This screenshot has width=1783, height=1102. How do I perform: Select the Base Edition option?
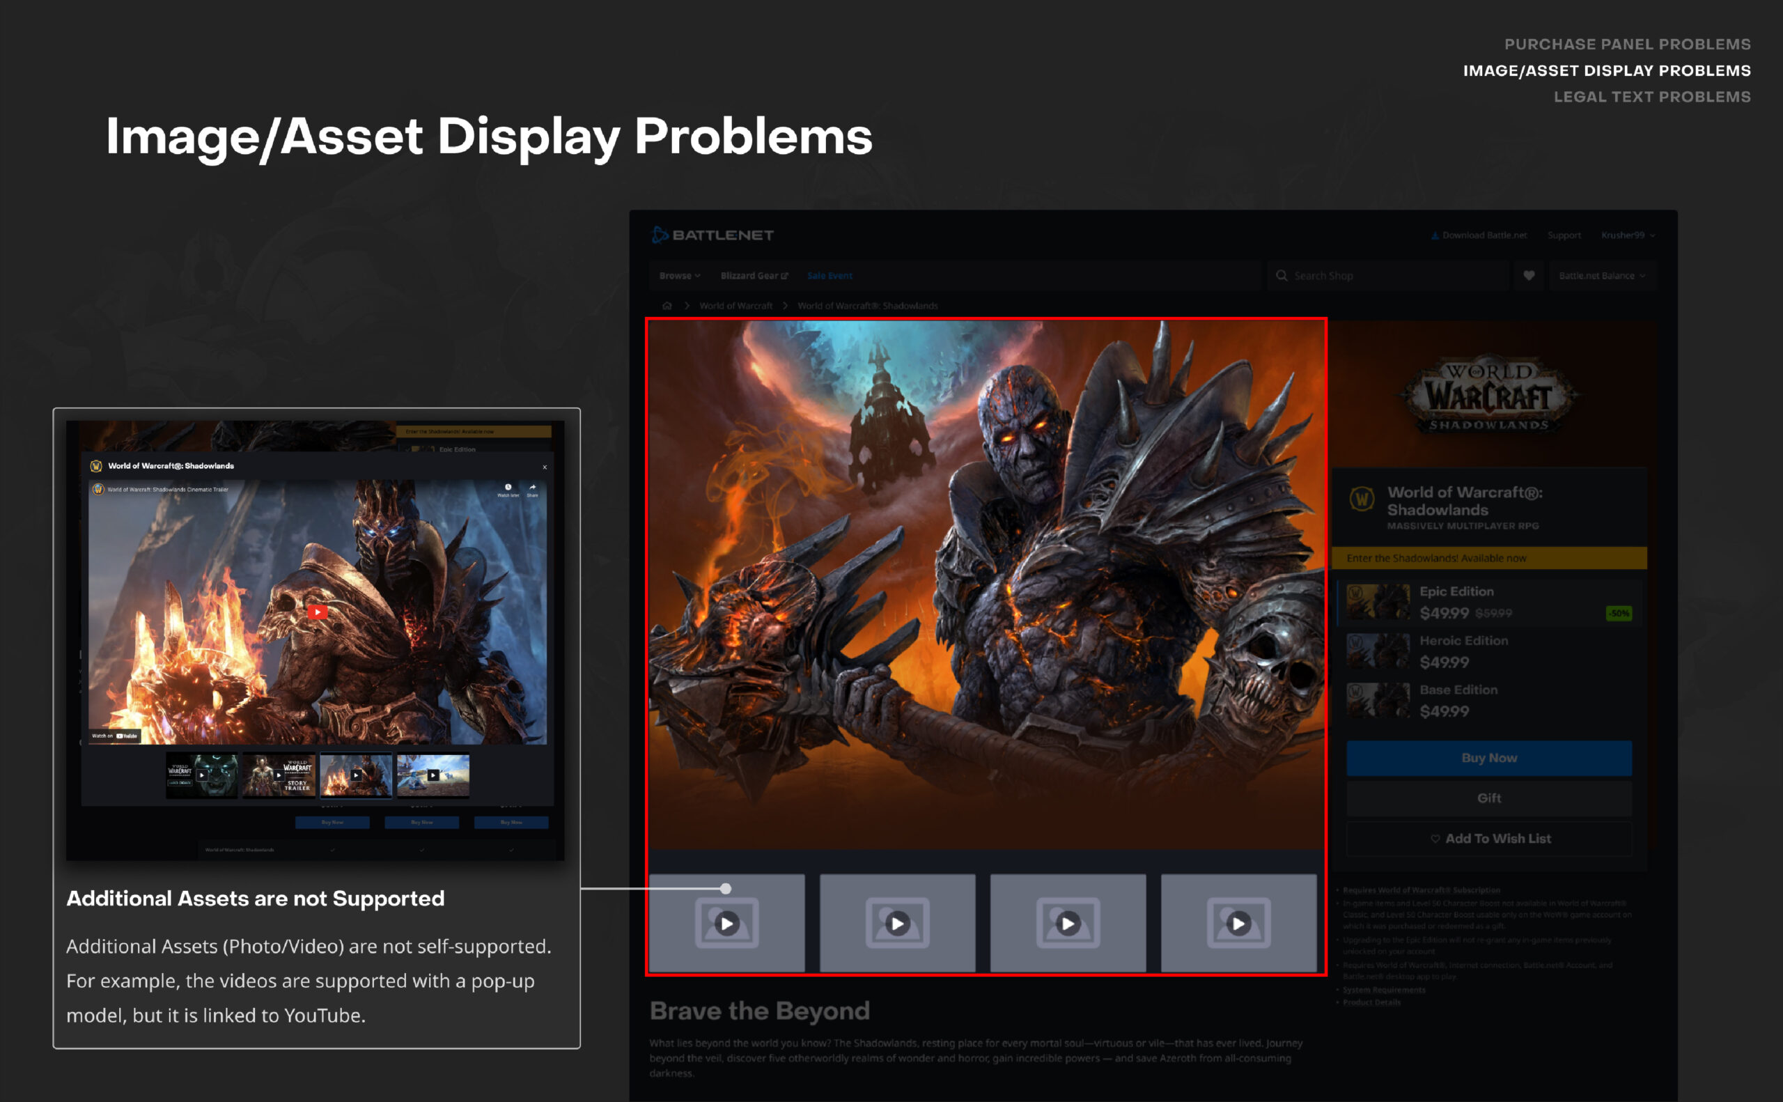[x=1488, y=700]
